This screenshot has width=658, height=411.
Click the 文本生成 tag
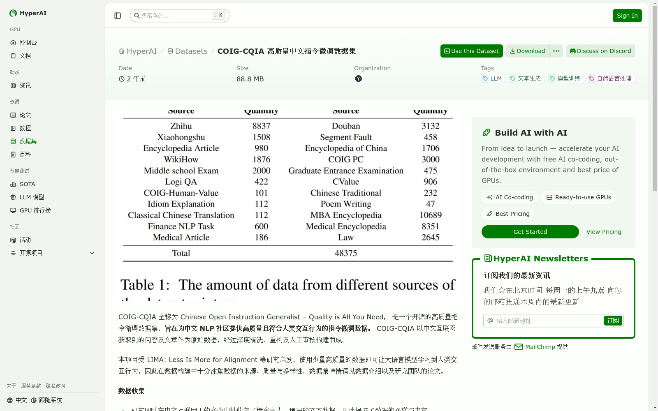[527, 79]
